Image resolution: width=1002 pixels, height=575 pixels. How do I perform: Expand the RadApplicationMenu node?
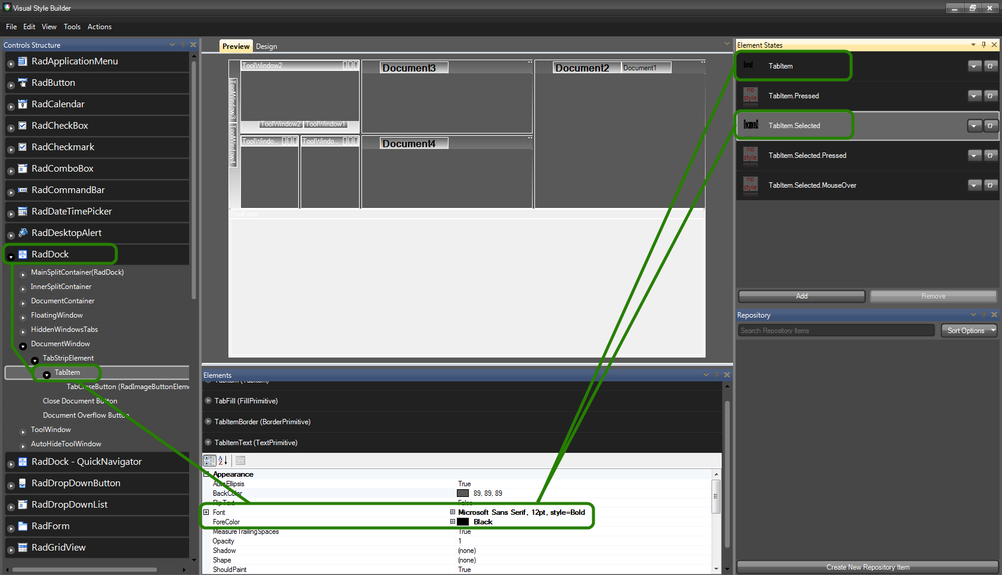point(11,64)
